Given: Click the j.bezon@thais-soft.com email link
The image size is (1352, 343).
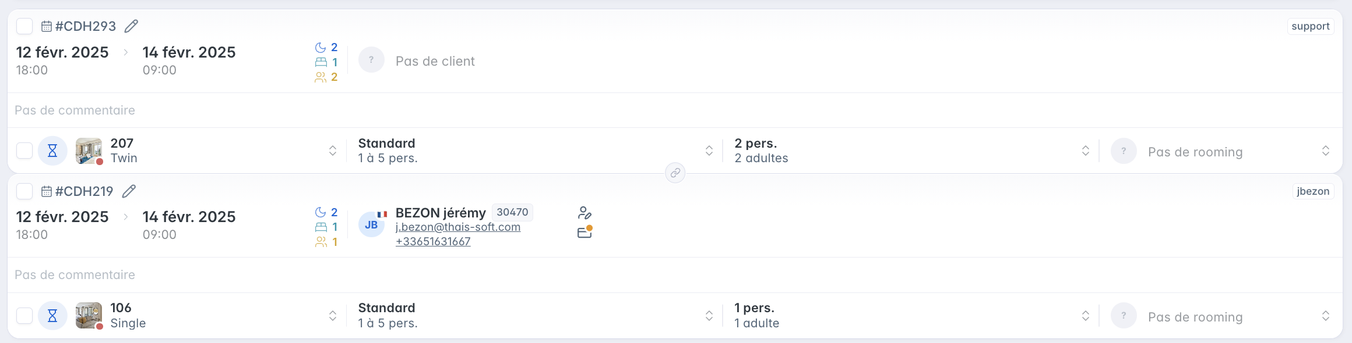Looking at the screenshot, I should tap(458, 227).
